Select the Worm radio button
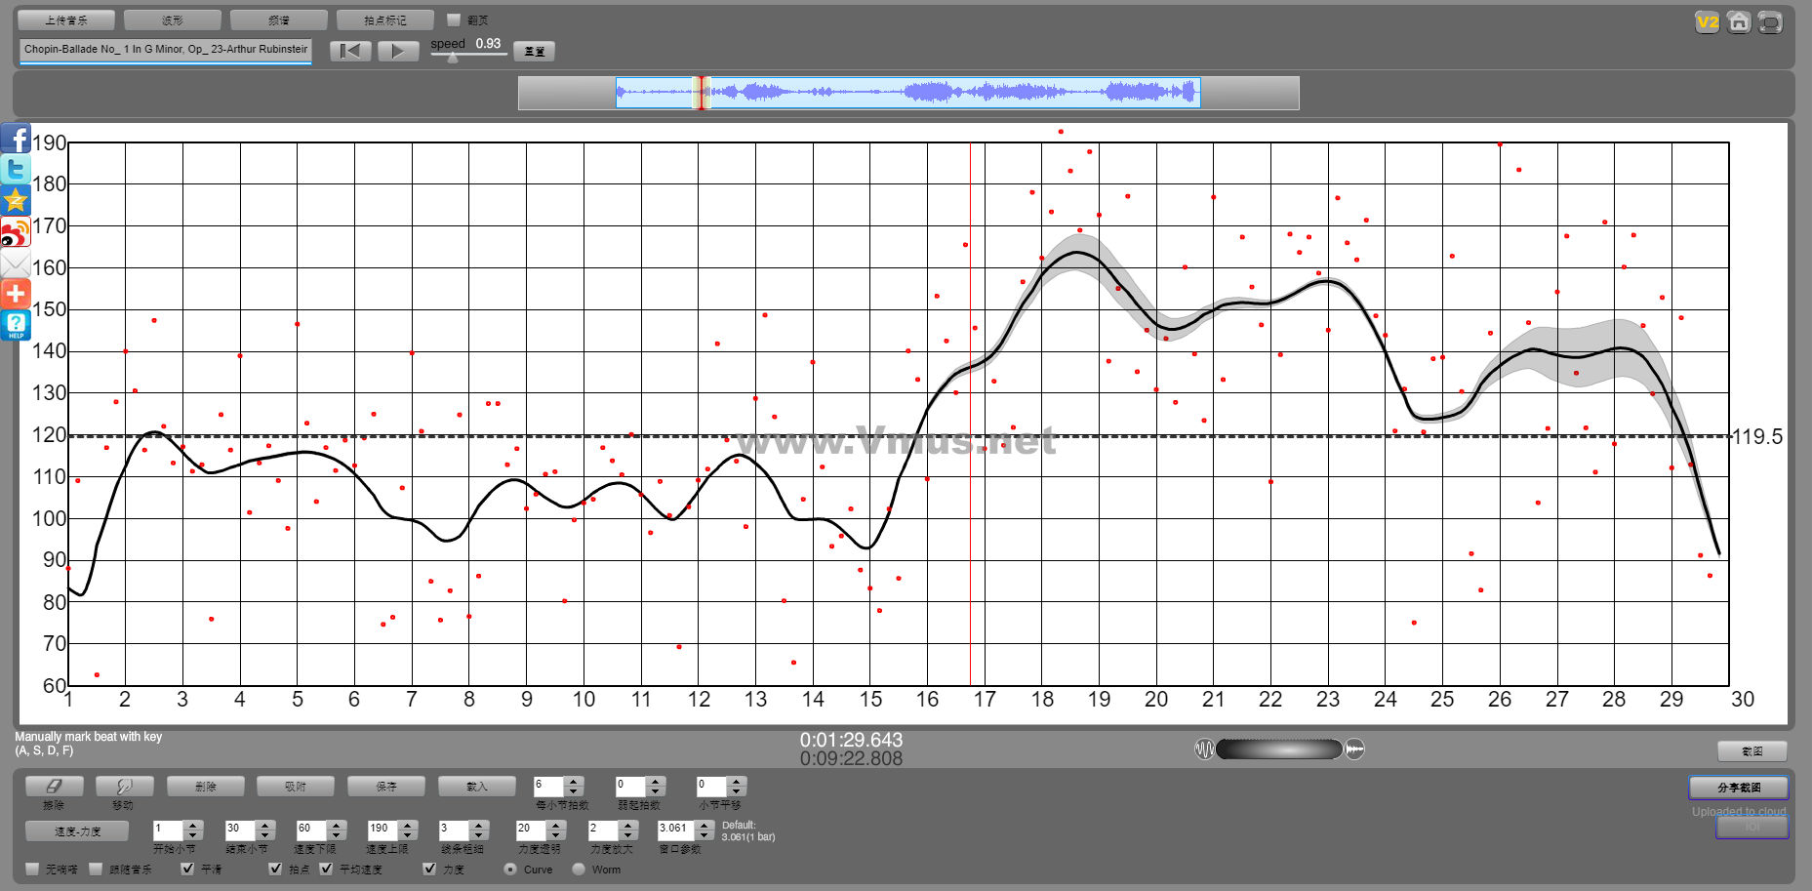The height and width of the screenshot is (891, 1812). pyautogui.click(x=579, y=869)
